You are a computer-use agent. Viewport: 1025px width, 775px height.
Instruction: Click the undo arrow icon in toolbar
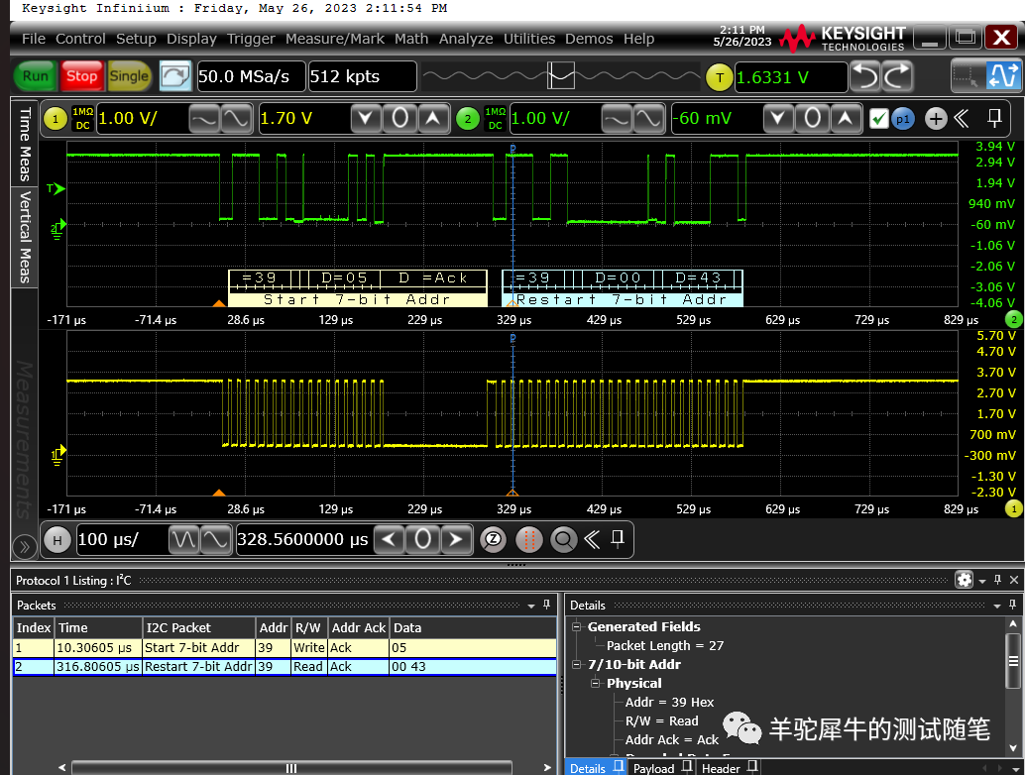click(865, 76)
